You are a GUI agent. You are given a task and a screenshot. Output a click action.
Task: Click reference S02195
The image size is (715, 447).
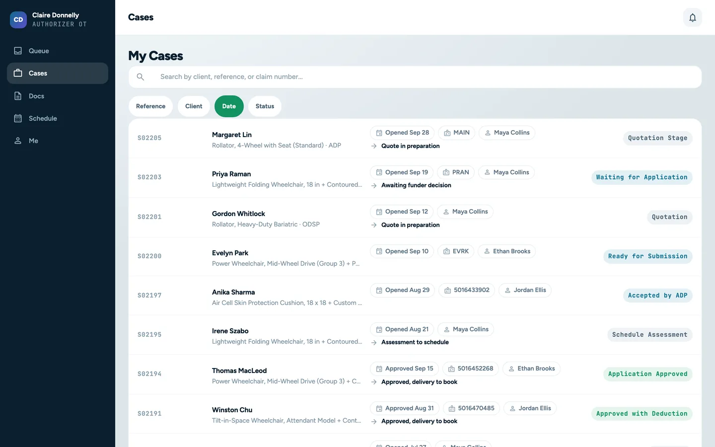(149, 335)
